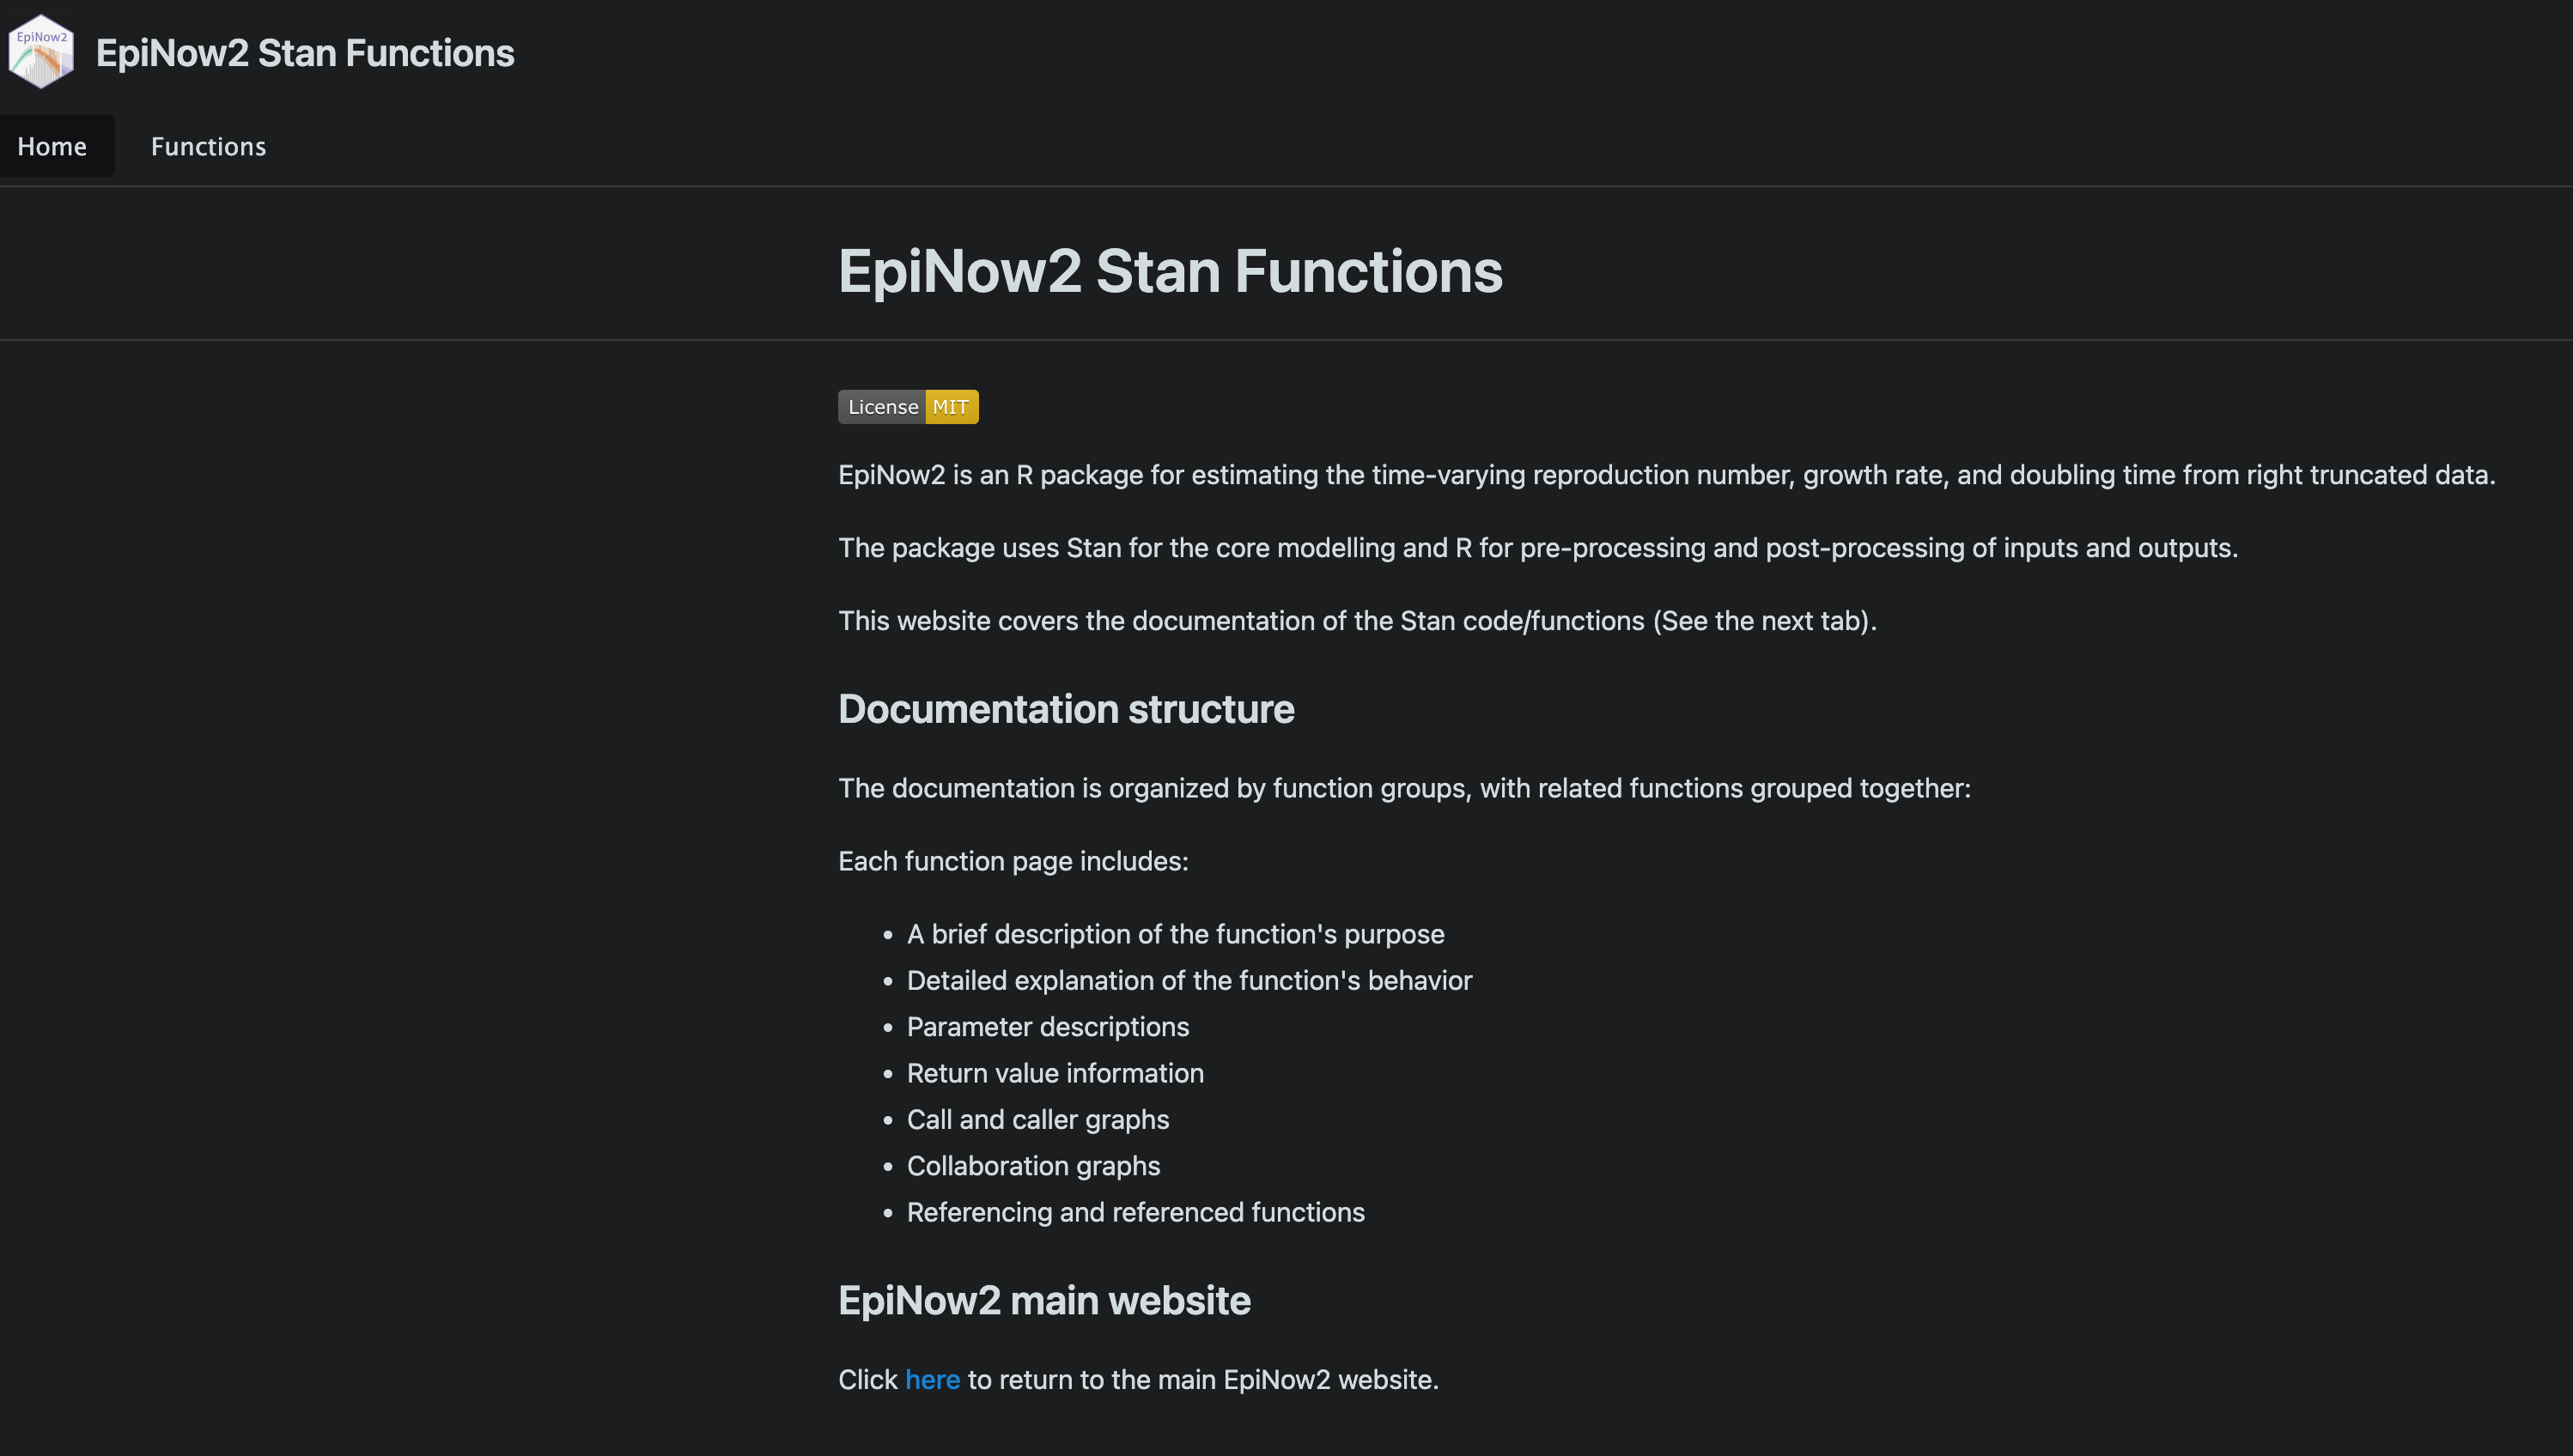The width and height of the screenshot is (2573, 1456).
Task: Click the large EpiNow2 Stan Functions page heading
Action: pos(1171,271)
